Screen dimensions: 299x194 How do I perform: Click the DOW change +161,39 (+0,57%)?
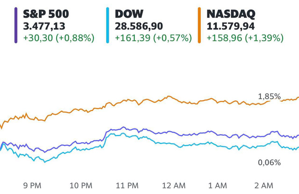153,38
